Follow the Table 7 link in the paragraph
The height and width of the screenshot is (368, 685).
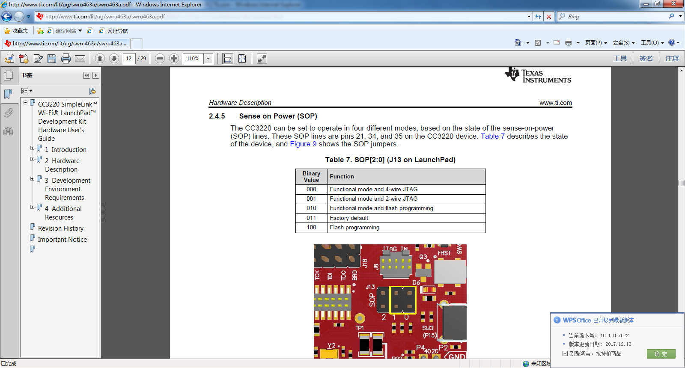pos(492,136)
